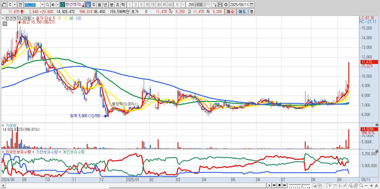The image size is (380, 189).
Task: Click the diagonal hatch lines tool icon
Action: (x=346, y=185)
